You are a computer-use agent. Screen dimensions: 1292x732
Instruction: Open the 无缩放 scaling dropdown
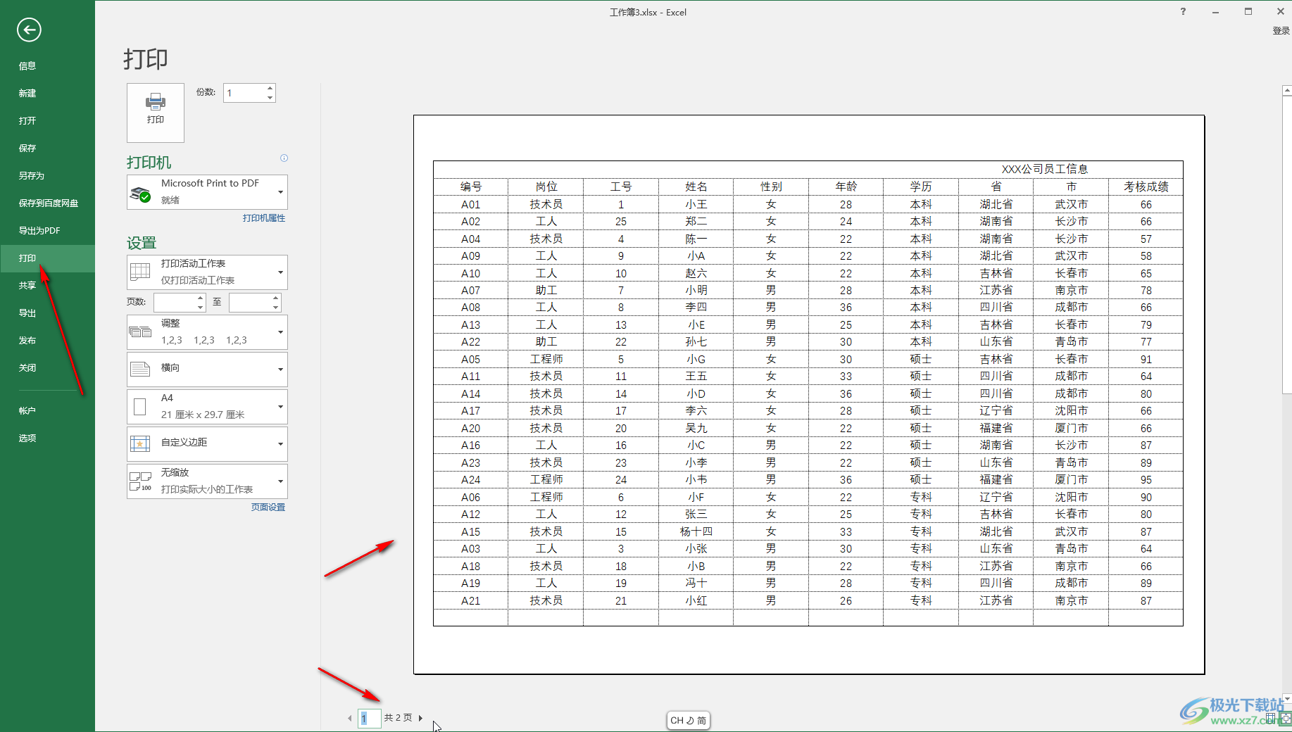[x=207, y=481]
